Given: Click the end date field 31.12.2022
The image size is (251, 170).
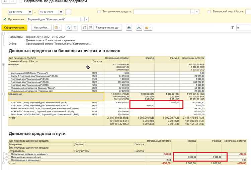Looking at the screenshot, I should coord(49,12).
